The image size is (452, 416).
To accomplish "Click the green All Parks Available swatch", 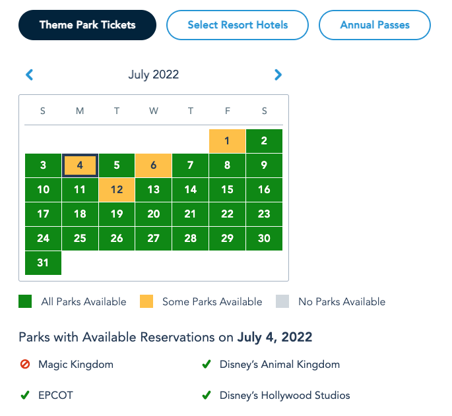I will (24, 302).
